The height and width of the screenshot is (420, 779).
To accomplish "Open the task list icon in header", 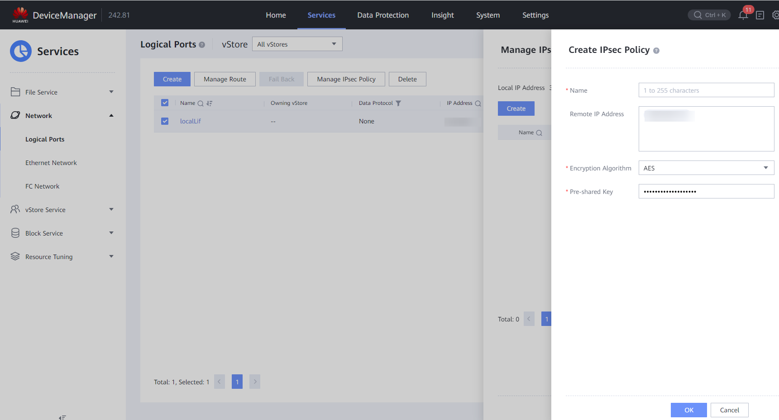I will [x=760, y=15].
